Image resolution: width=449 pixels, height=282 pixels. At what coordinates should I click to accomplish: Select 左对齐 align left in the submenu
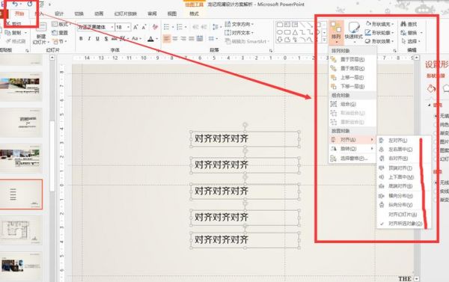[397, 141]
